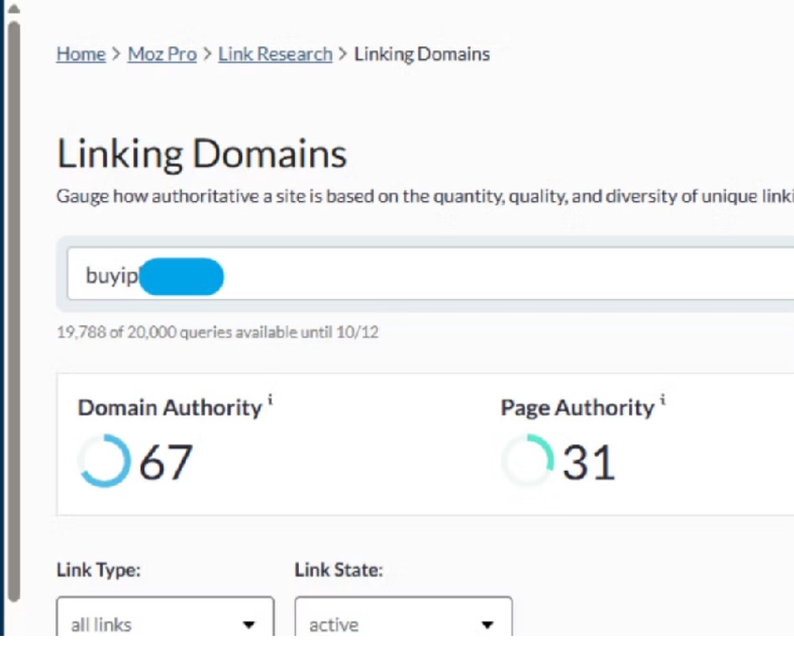The width and height of the screenshot is (794, 651).
Task: Click the Domain Authority circular gauge
Action: tap(105, 461)
